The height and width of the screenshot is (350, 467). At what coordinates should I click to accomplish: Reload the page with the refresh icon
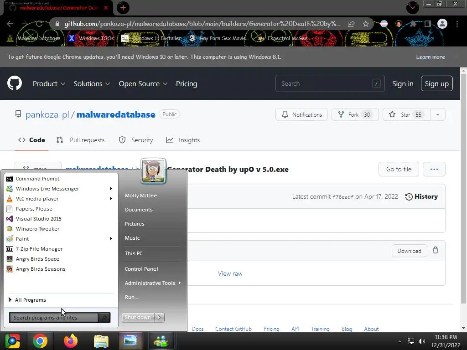pos(39,24)
